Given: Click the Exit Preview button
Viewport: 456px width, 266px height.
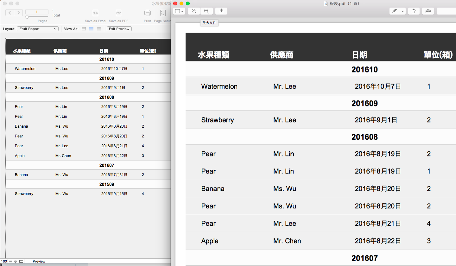Looking at the screenshot, I should click(x=119, y=29).
